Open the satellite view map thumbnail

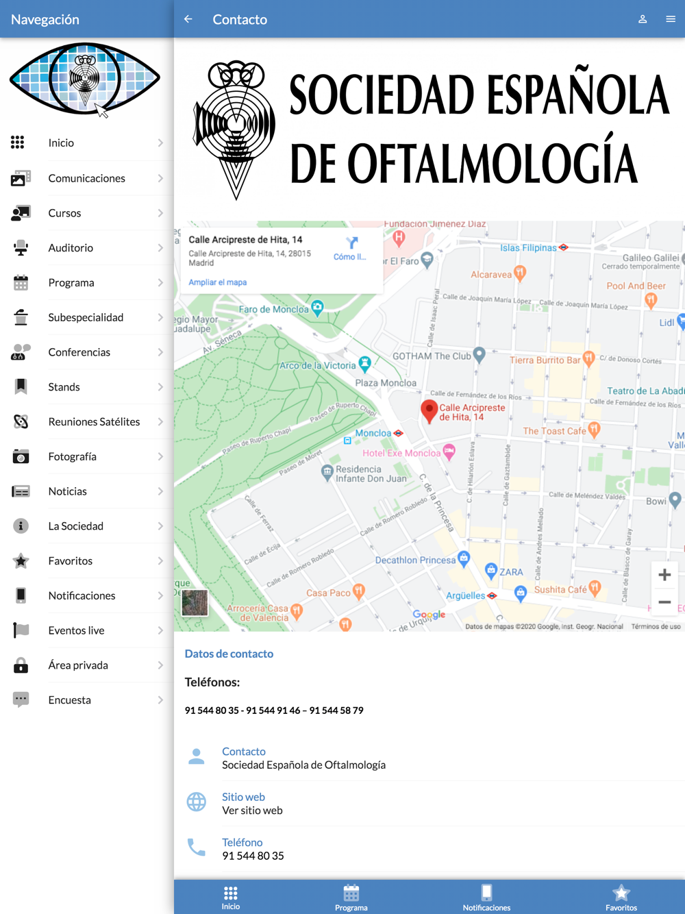(x=195, y=603)
